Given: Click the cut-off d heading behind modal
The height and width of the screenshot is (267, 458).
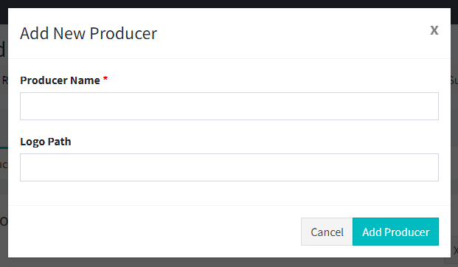Looking at the screenshot, I should [x=3, y=49].
